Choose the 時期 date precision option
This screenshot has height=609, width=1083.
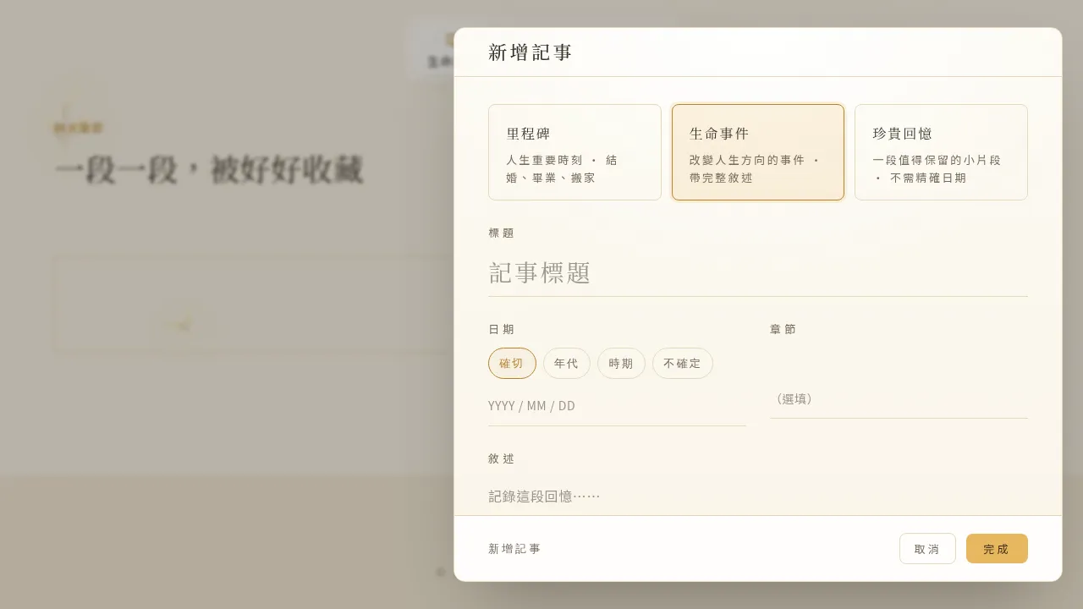click(621, 364)
